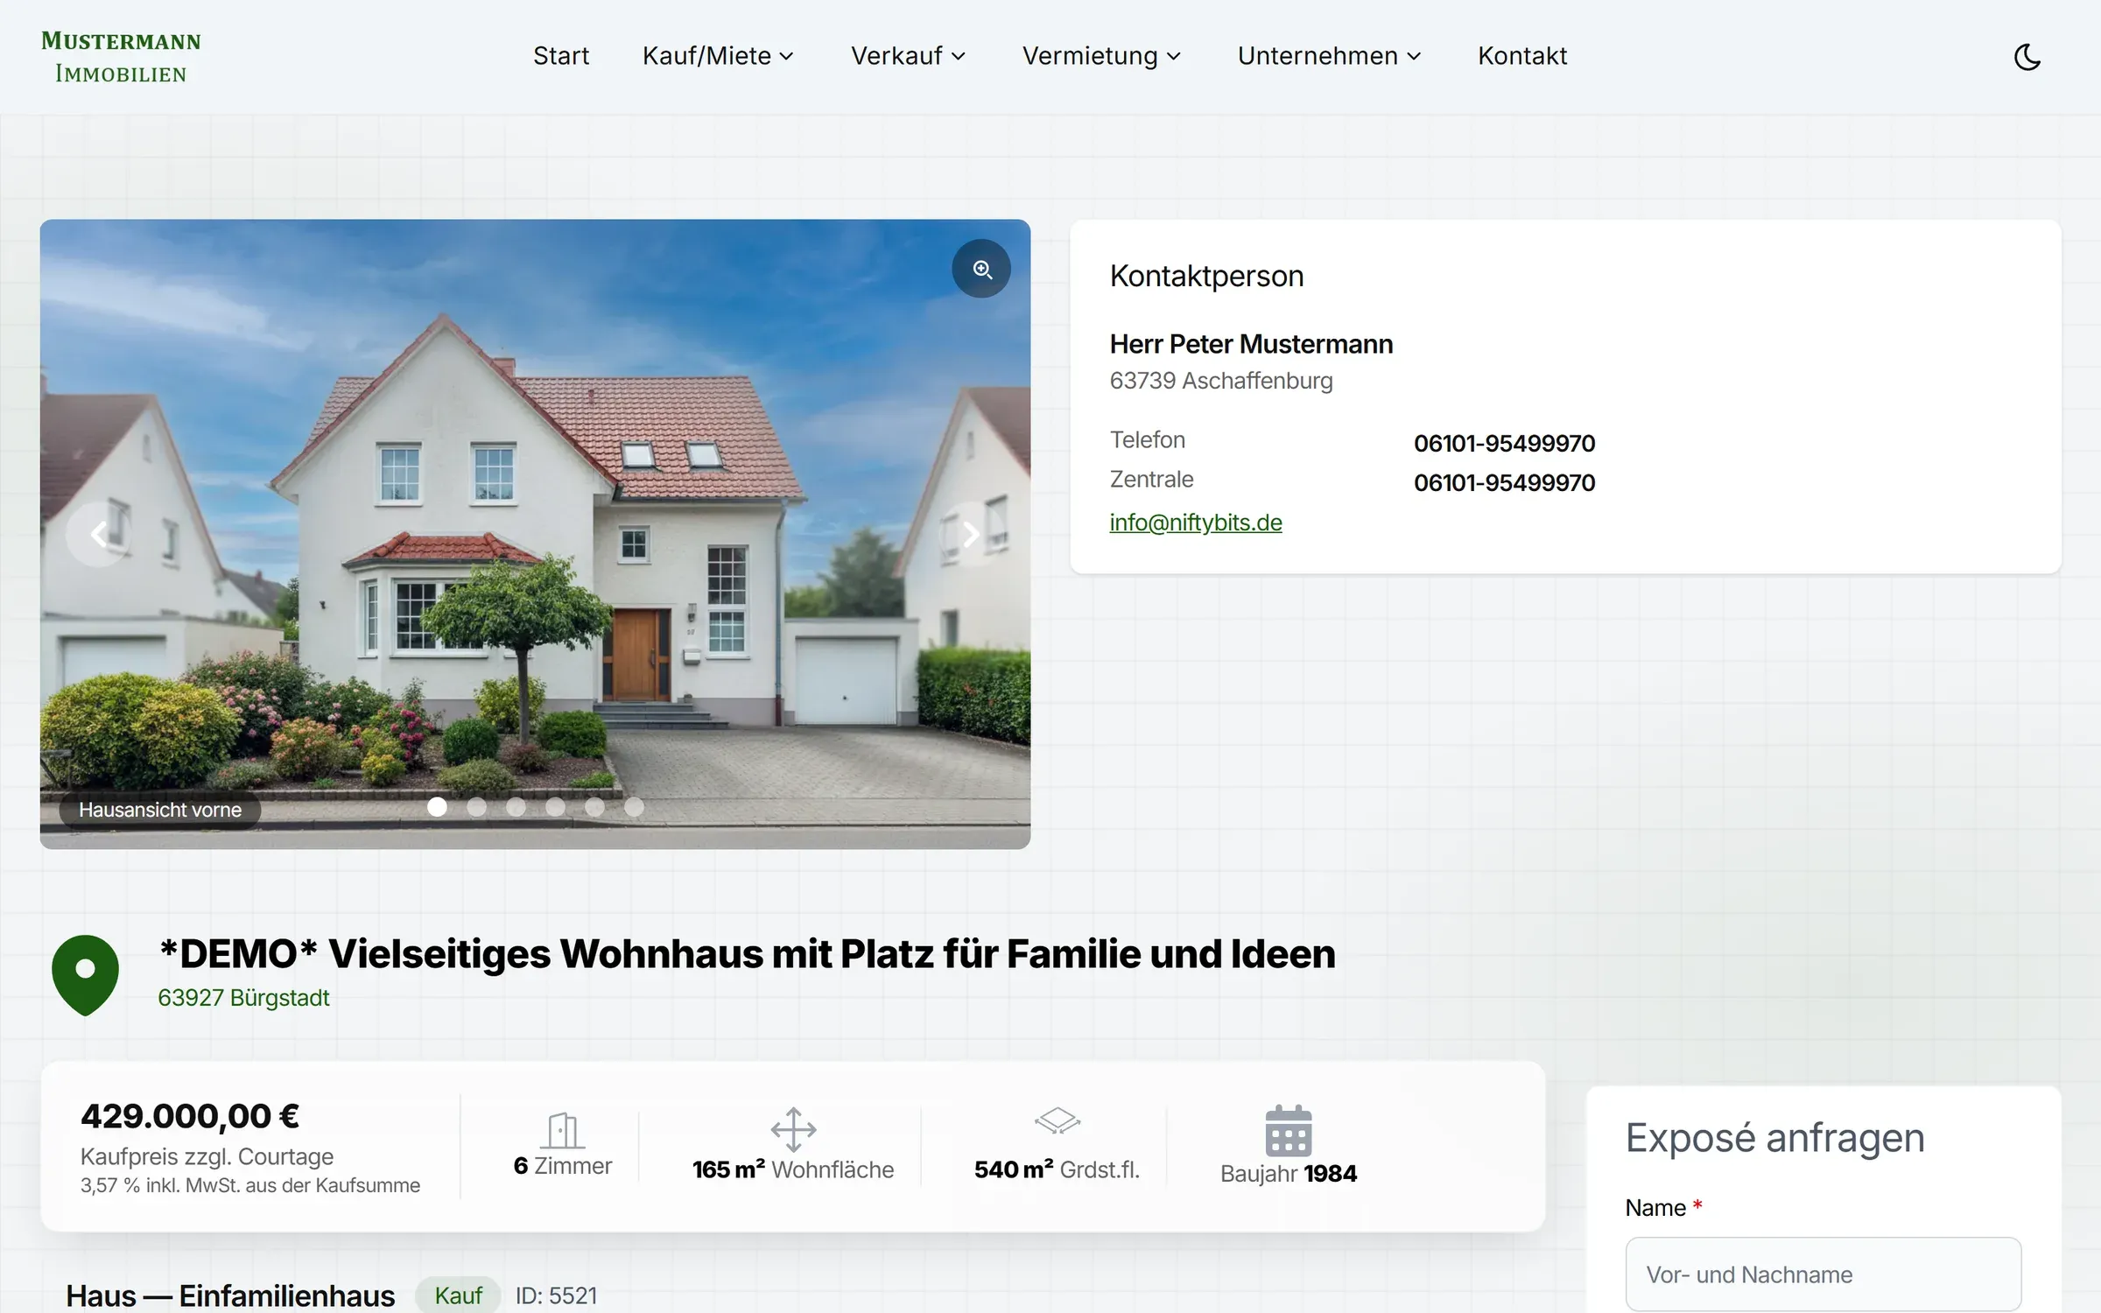Click the 3,57 % inkl. MwSt. note
This screenshot has width=2101, height=1313.
(250, 1185)
